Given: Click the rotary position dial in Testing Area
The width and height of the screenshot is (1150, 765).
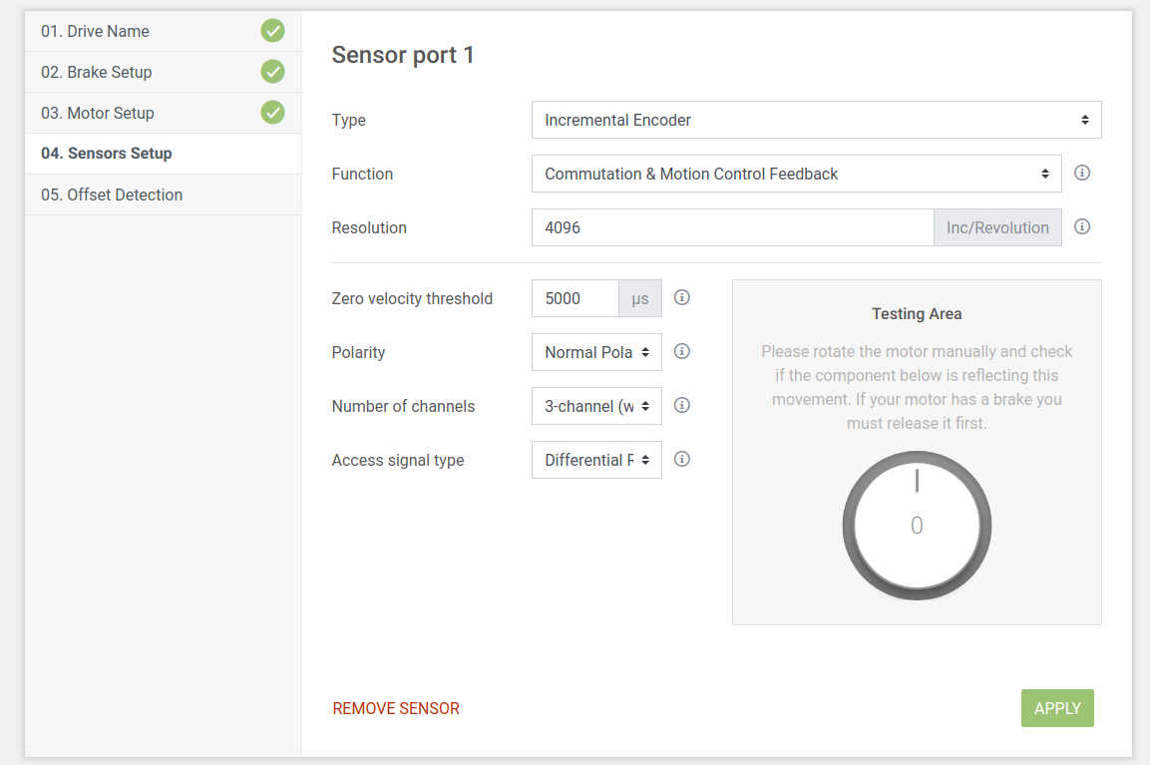Looking at the screenshot, I should [x=917, y=526].
